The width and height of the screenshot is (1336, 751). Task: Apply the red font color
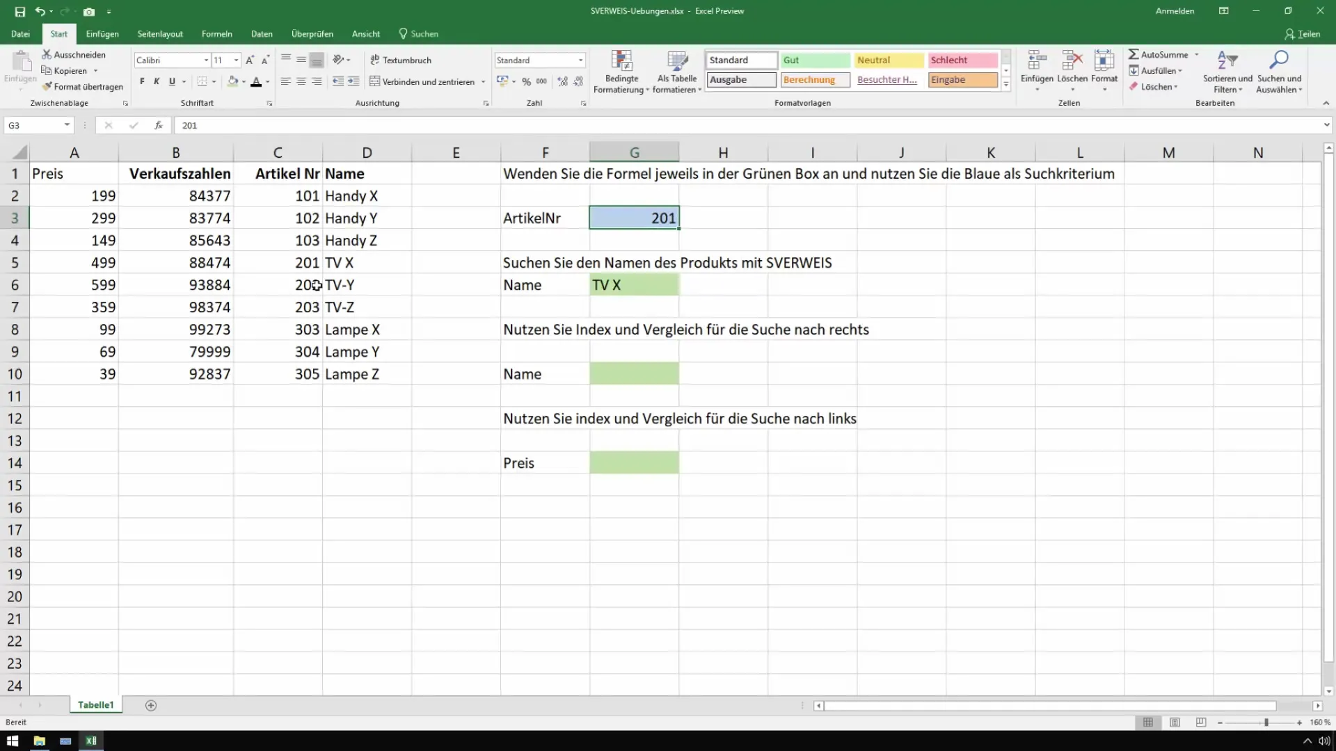coord(256,81)
